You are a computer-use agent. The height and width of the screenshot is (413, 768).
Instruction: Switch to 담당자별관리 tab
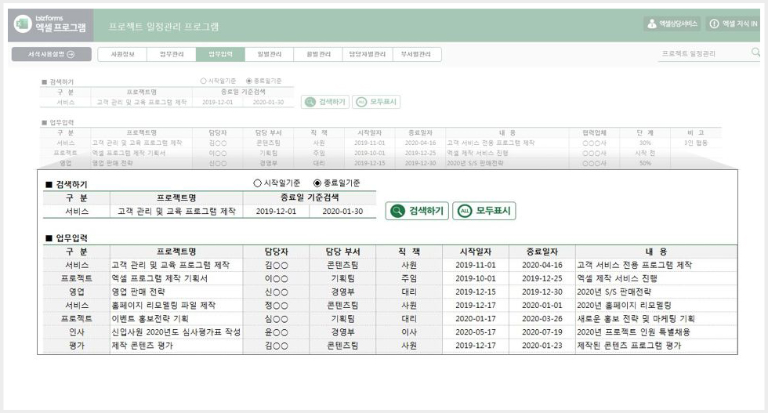[368, 54]
